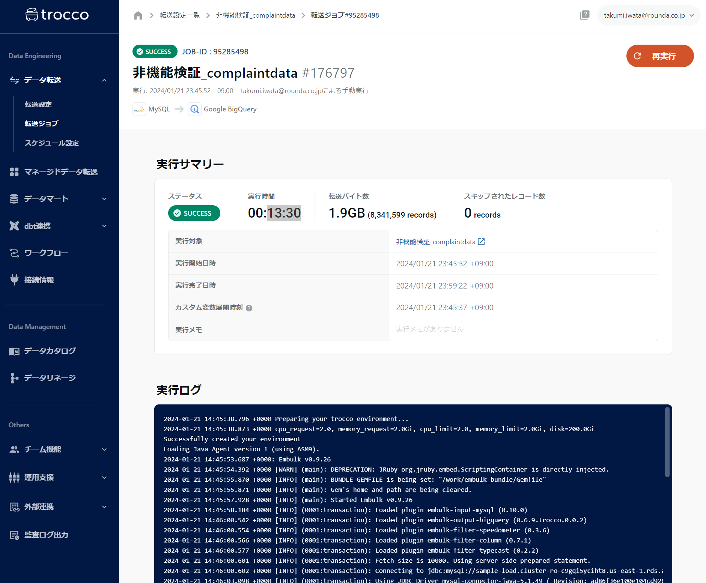706x583 pixels.
Task: Click the Google BigQuery destination icon
Action: pyautogui.click(x=194, y=109)
